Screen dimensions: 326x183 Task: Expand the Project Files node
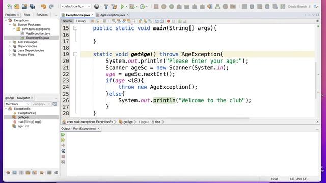tap(10, 55)
